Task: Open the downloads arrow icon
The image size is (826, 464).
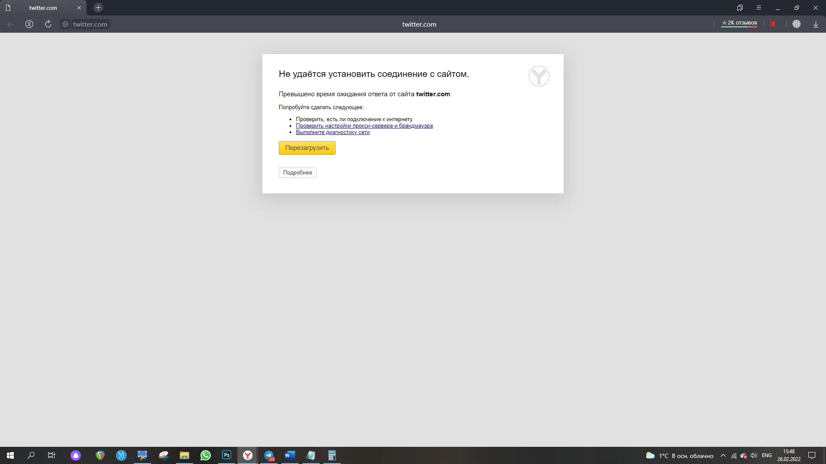Action: [816, 24]
